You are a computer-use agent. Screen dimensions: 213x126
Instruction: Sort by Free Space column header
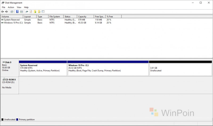coord(100,16)
